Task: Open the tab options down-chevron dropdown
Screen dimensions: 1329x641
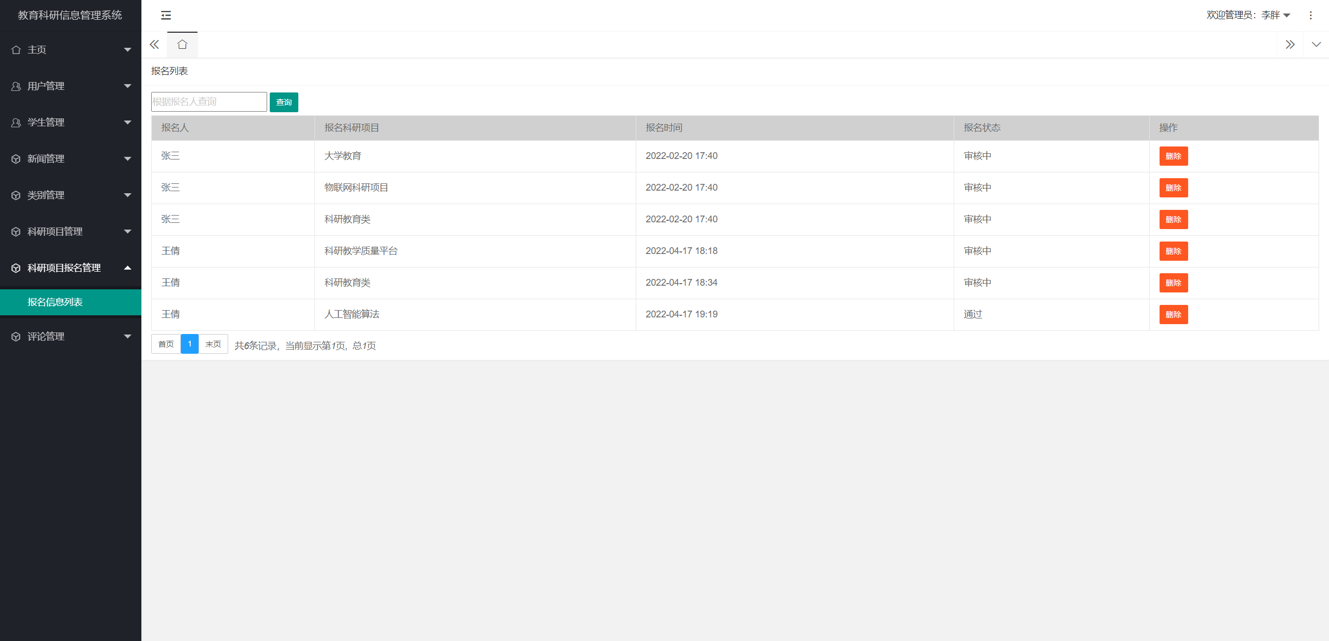Action: 1316,45
